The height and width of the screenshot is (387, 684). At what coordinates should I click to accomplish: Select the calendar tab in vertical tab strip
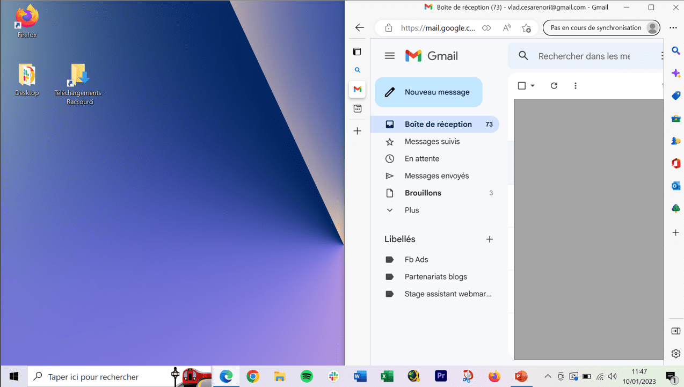[358, 109]
